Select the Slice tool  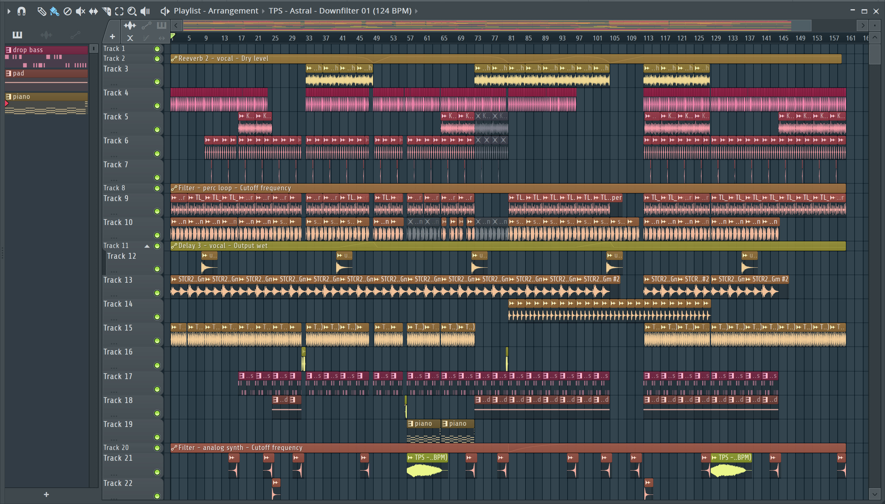[x=106, y=11]
